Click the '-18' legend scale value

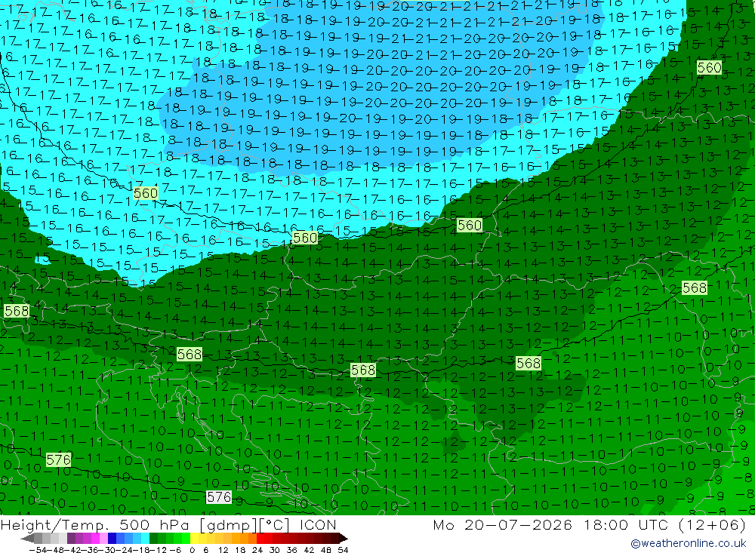pos(142,550)
